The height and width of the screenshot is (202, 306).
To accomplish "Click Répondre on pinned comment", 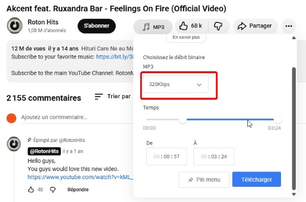I will tap(78, 189).
